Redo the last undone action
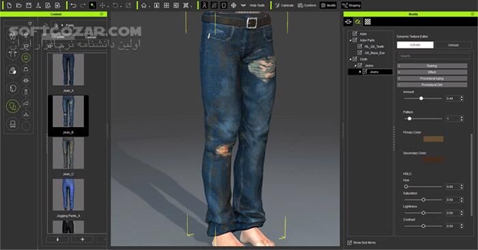478x250 pixels. coord(83,5)
